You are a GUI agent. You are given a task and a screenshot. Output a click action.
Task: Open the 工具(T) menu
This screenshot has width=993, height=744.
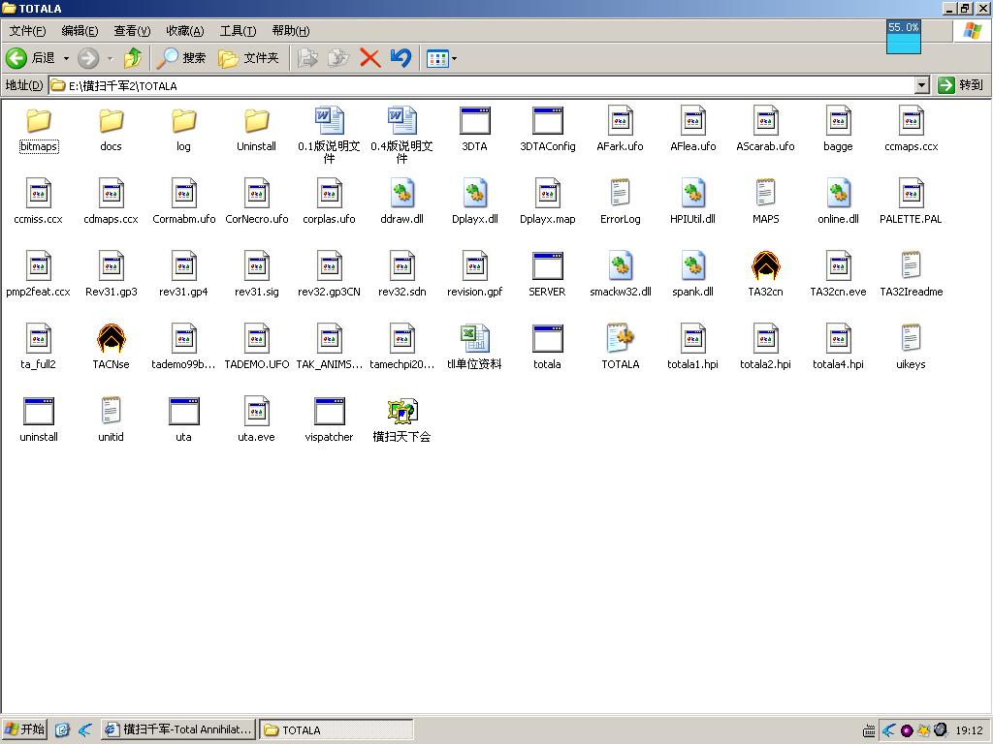238,31
